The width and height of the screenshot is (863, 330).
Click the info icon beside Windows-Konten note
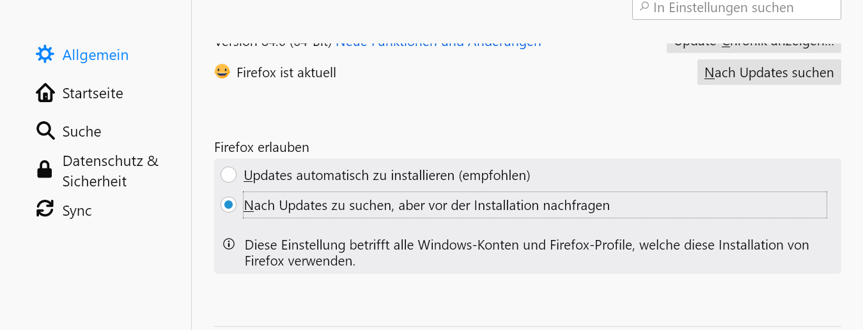click(x=228, y=244)
